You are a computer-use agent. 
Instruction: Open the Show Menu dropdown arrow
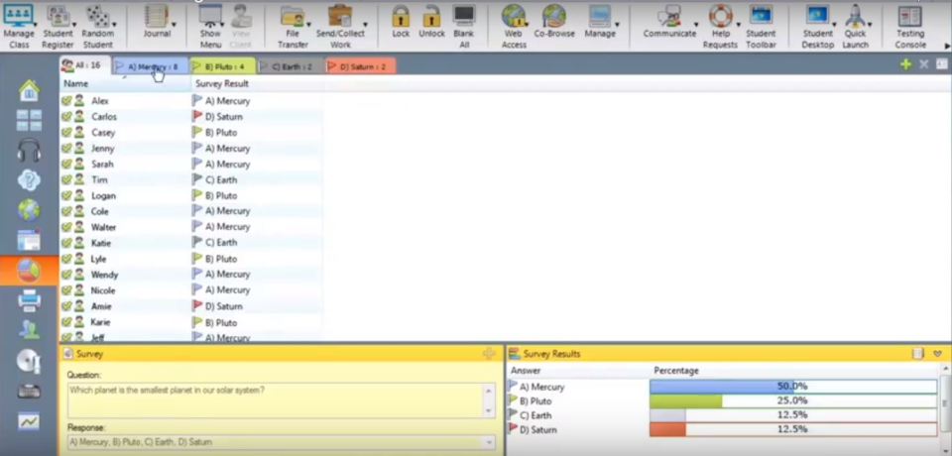(x=222, y=25)
